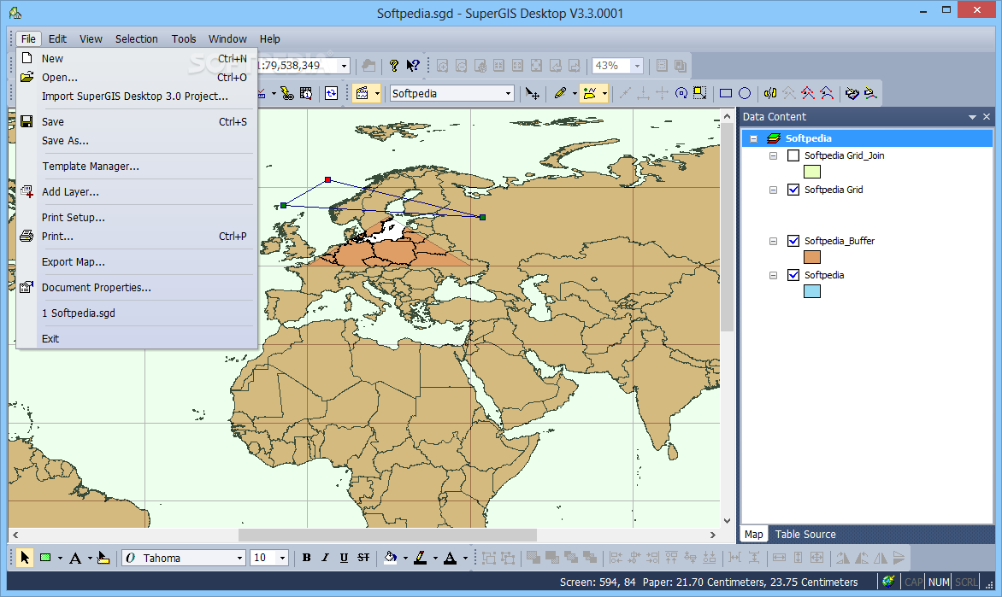The width and height of the screenshot is (1002, 597).
Task: Open the fill color dropdown arrow
Action: 405,559
